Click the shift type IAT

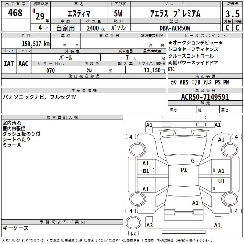click(x=9, y=64)
